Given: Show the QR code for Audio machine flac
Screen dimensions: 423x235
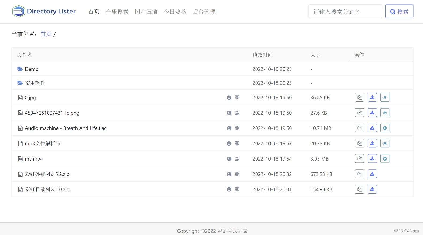Looking at the screenshot, I should point(237,128).
